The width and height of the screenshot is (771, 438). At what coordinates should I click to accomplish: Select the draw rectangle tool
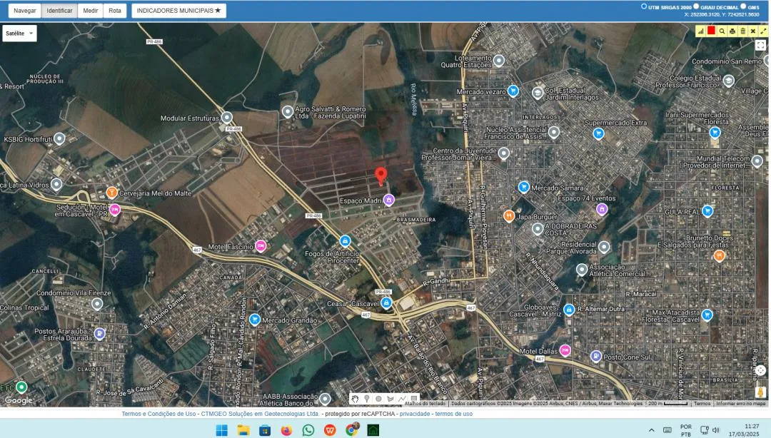(414, 399)
